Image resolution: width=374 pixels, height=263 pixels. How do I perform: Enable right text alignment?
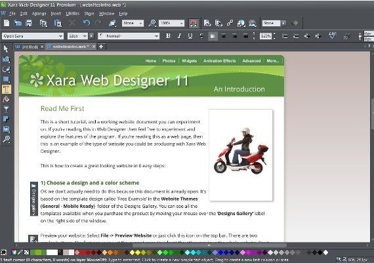235,36
